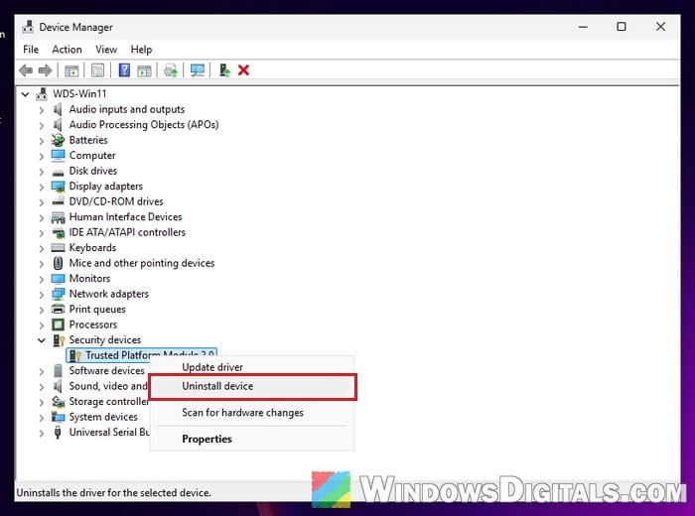Select the Processors label

(93, 324)
